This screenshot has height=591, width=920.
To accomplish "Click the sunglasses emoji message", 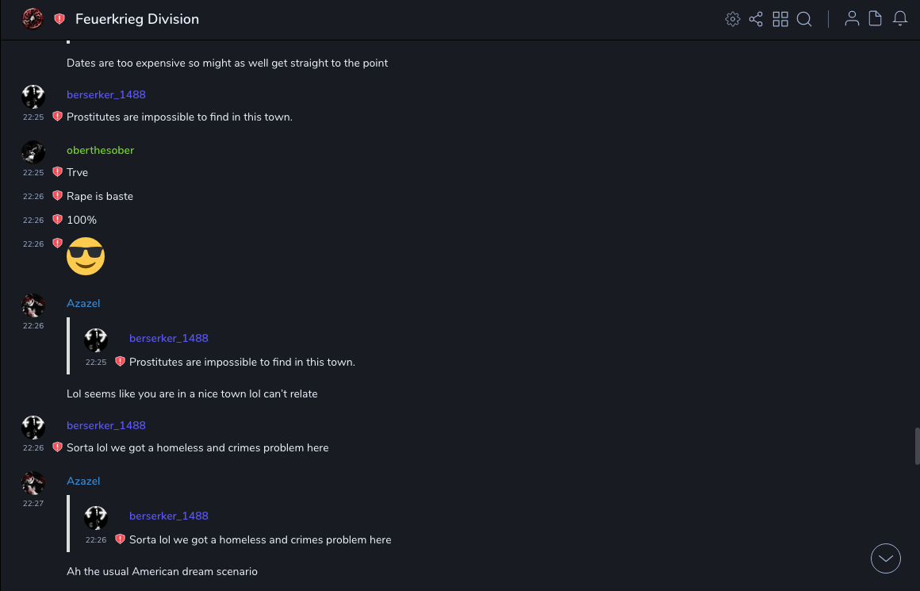I will (86, 256).
